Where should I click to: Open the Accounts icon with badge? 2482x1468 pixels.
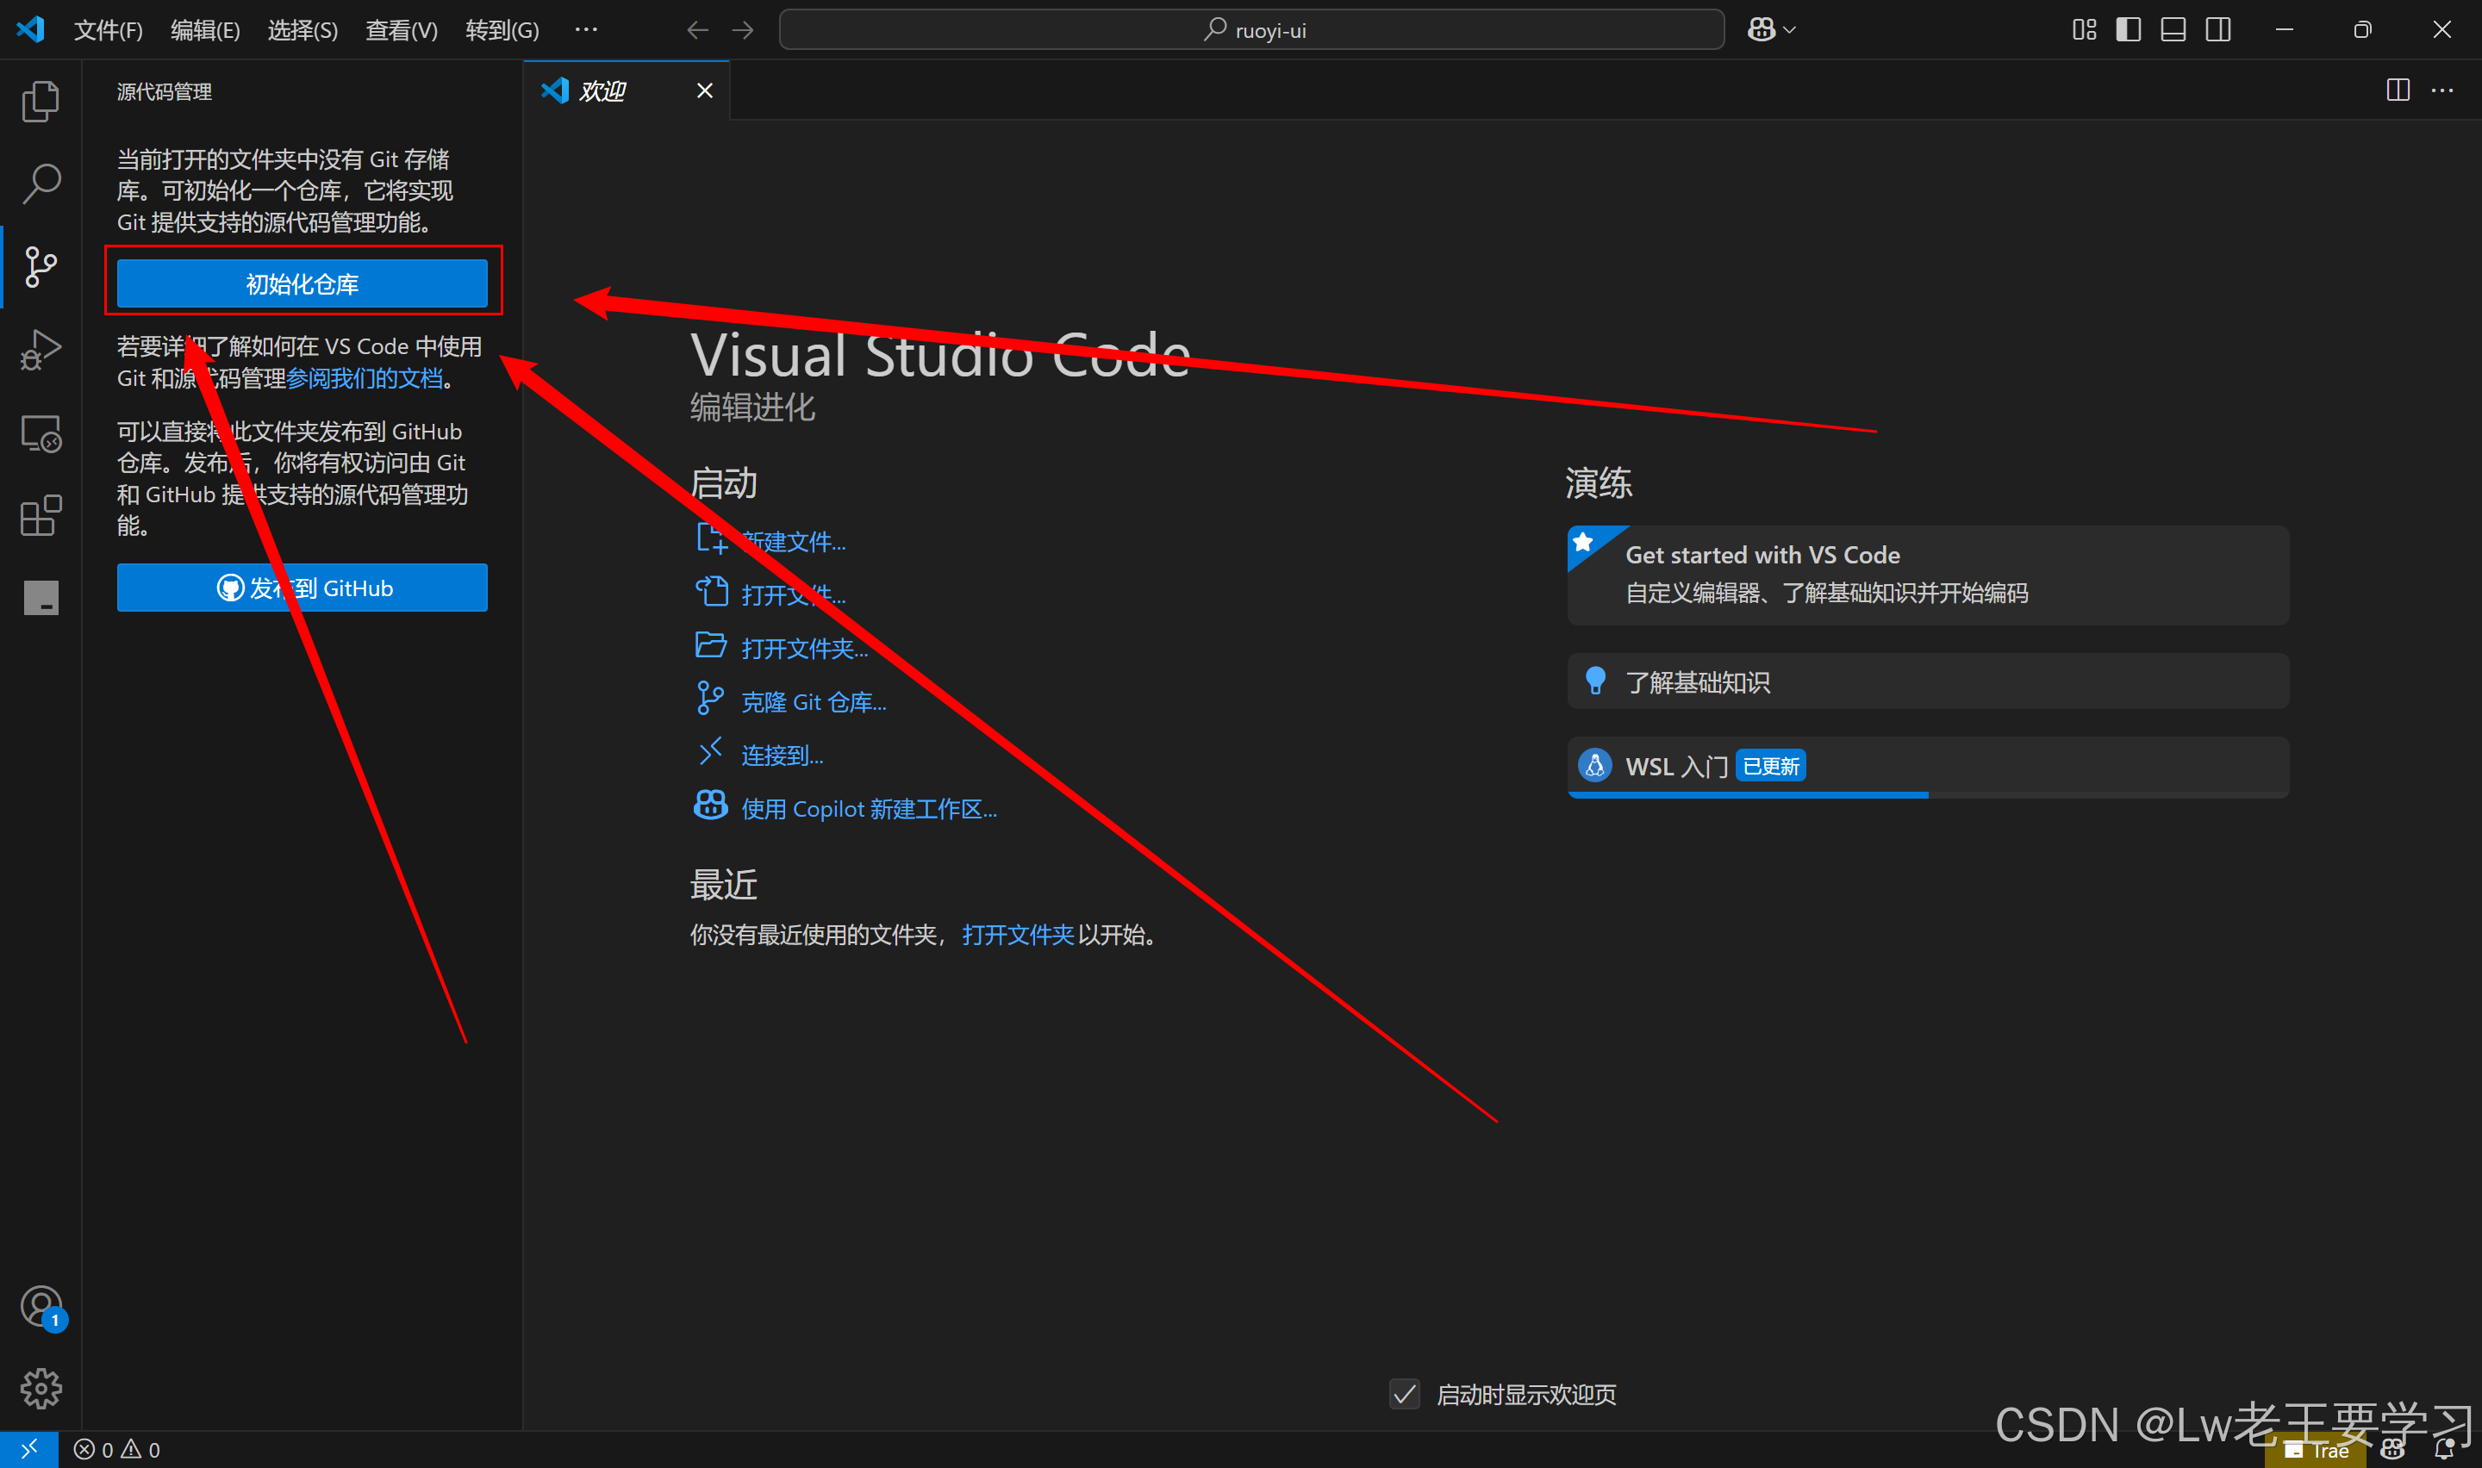click(41, 1307)
